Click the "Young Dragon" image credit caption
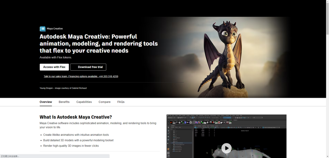 [63, 88]
